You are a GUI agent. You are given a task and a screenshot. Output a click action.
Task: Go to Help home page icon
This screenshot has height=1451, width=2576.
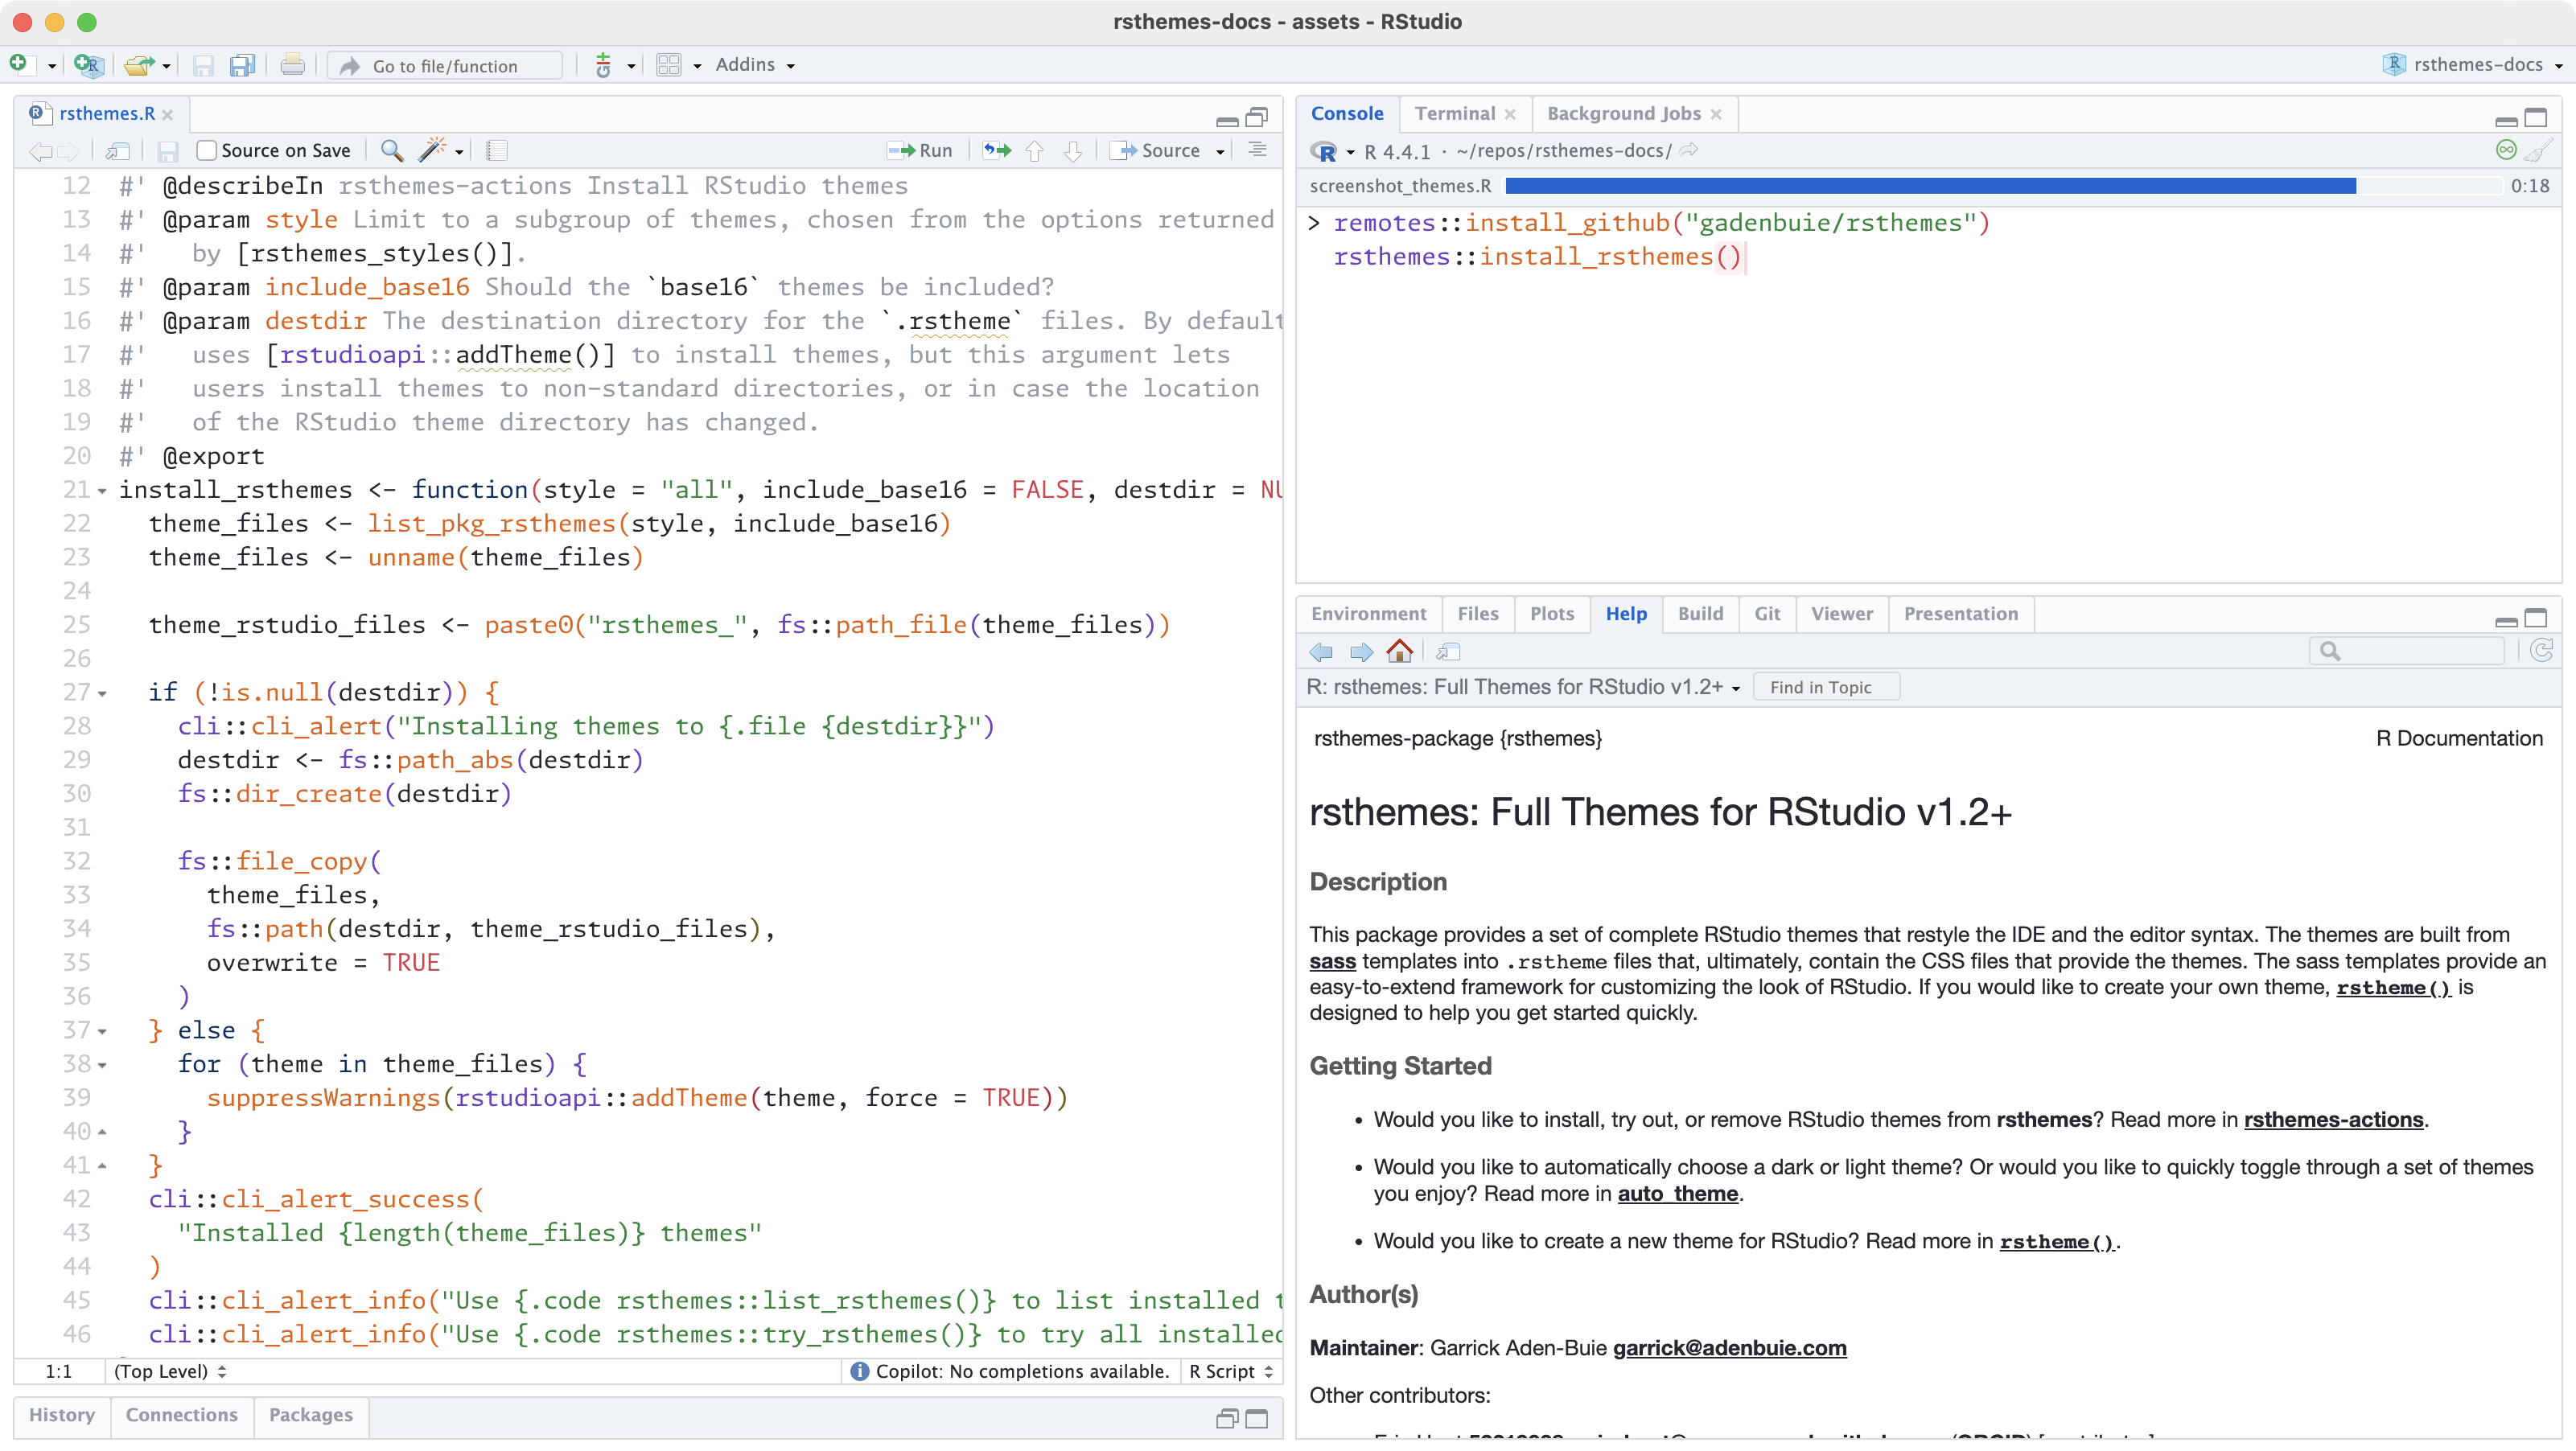coord(1400,652)
